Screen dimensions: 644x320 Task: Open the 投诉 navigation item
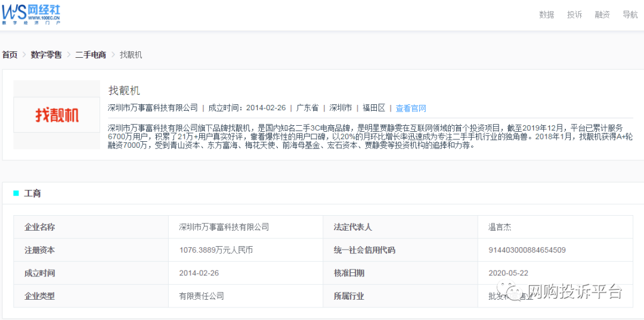[575, 15]
